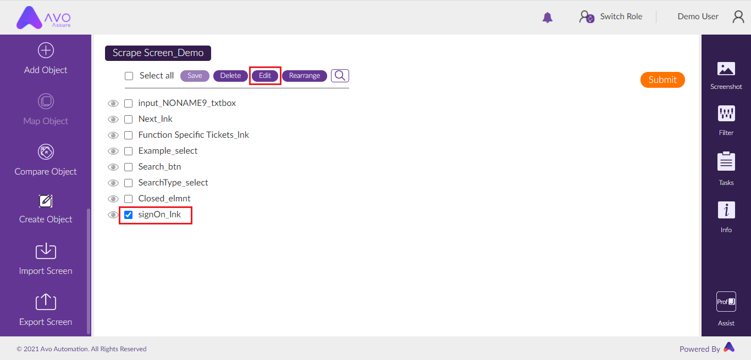
Task: Click the Delete button
Action: tap(230, 76)
